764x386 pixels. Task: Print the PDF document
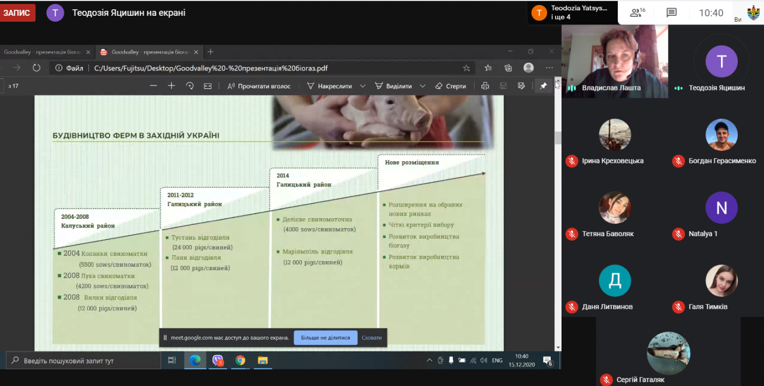485,86
